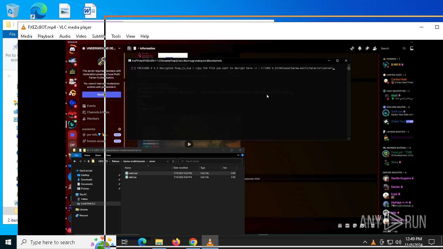The height and width of the screenshot is (249, 443).
Task: Click the VLC cone tray icon
Action: (x=373, y=242)
